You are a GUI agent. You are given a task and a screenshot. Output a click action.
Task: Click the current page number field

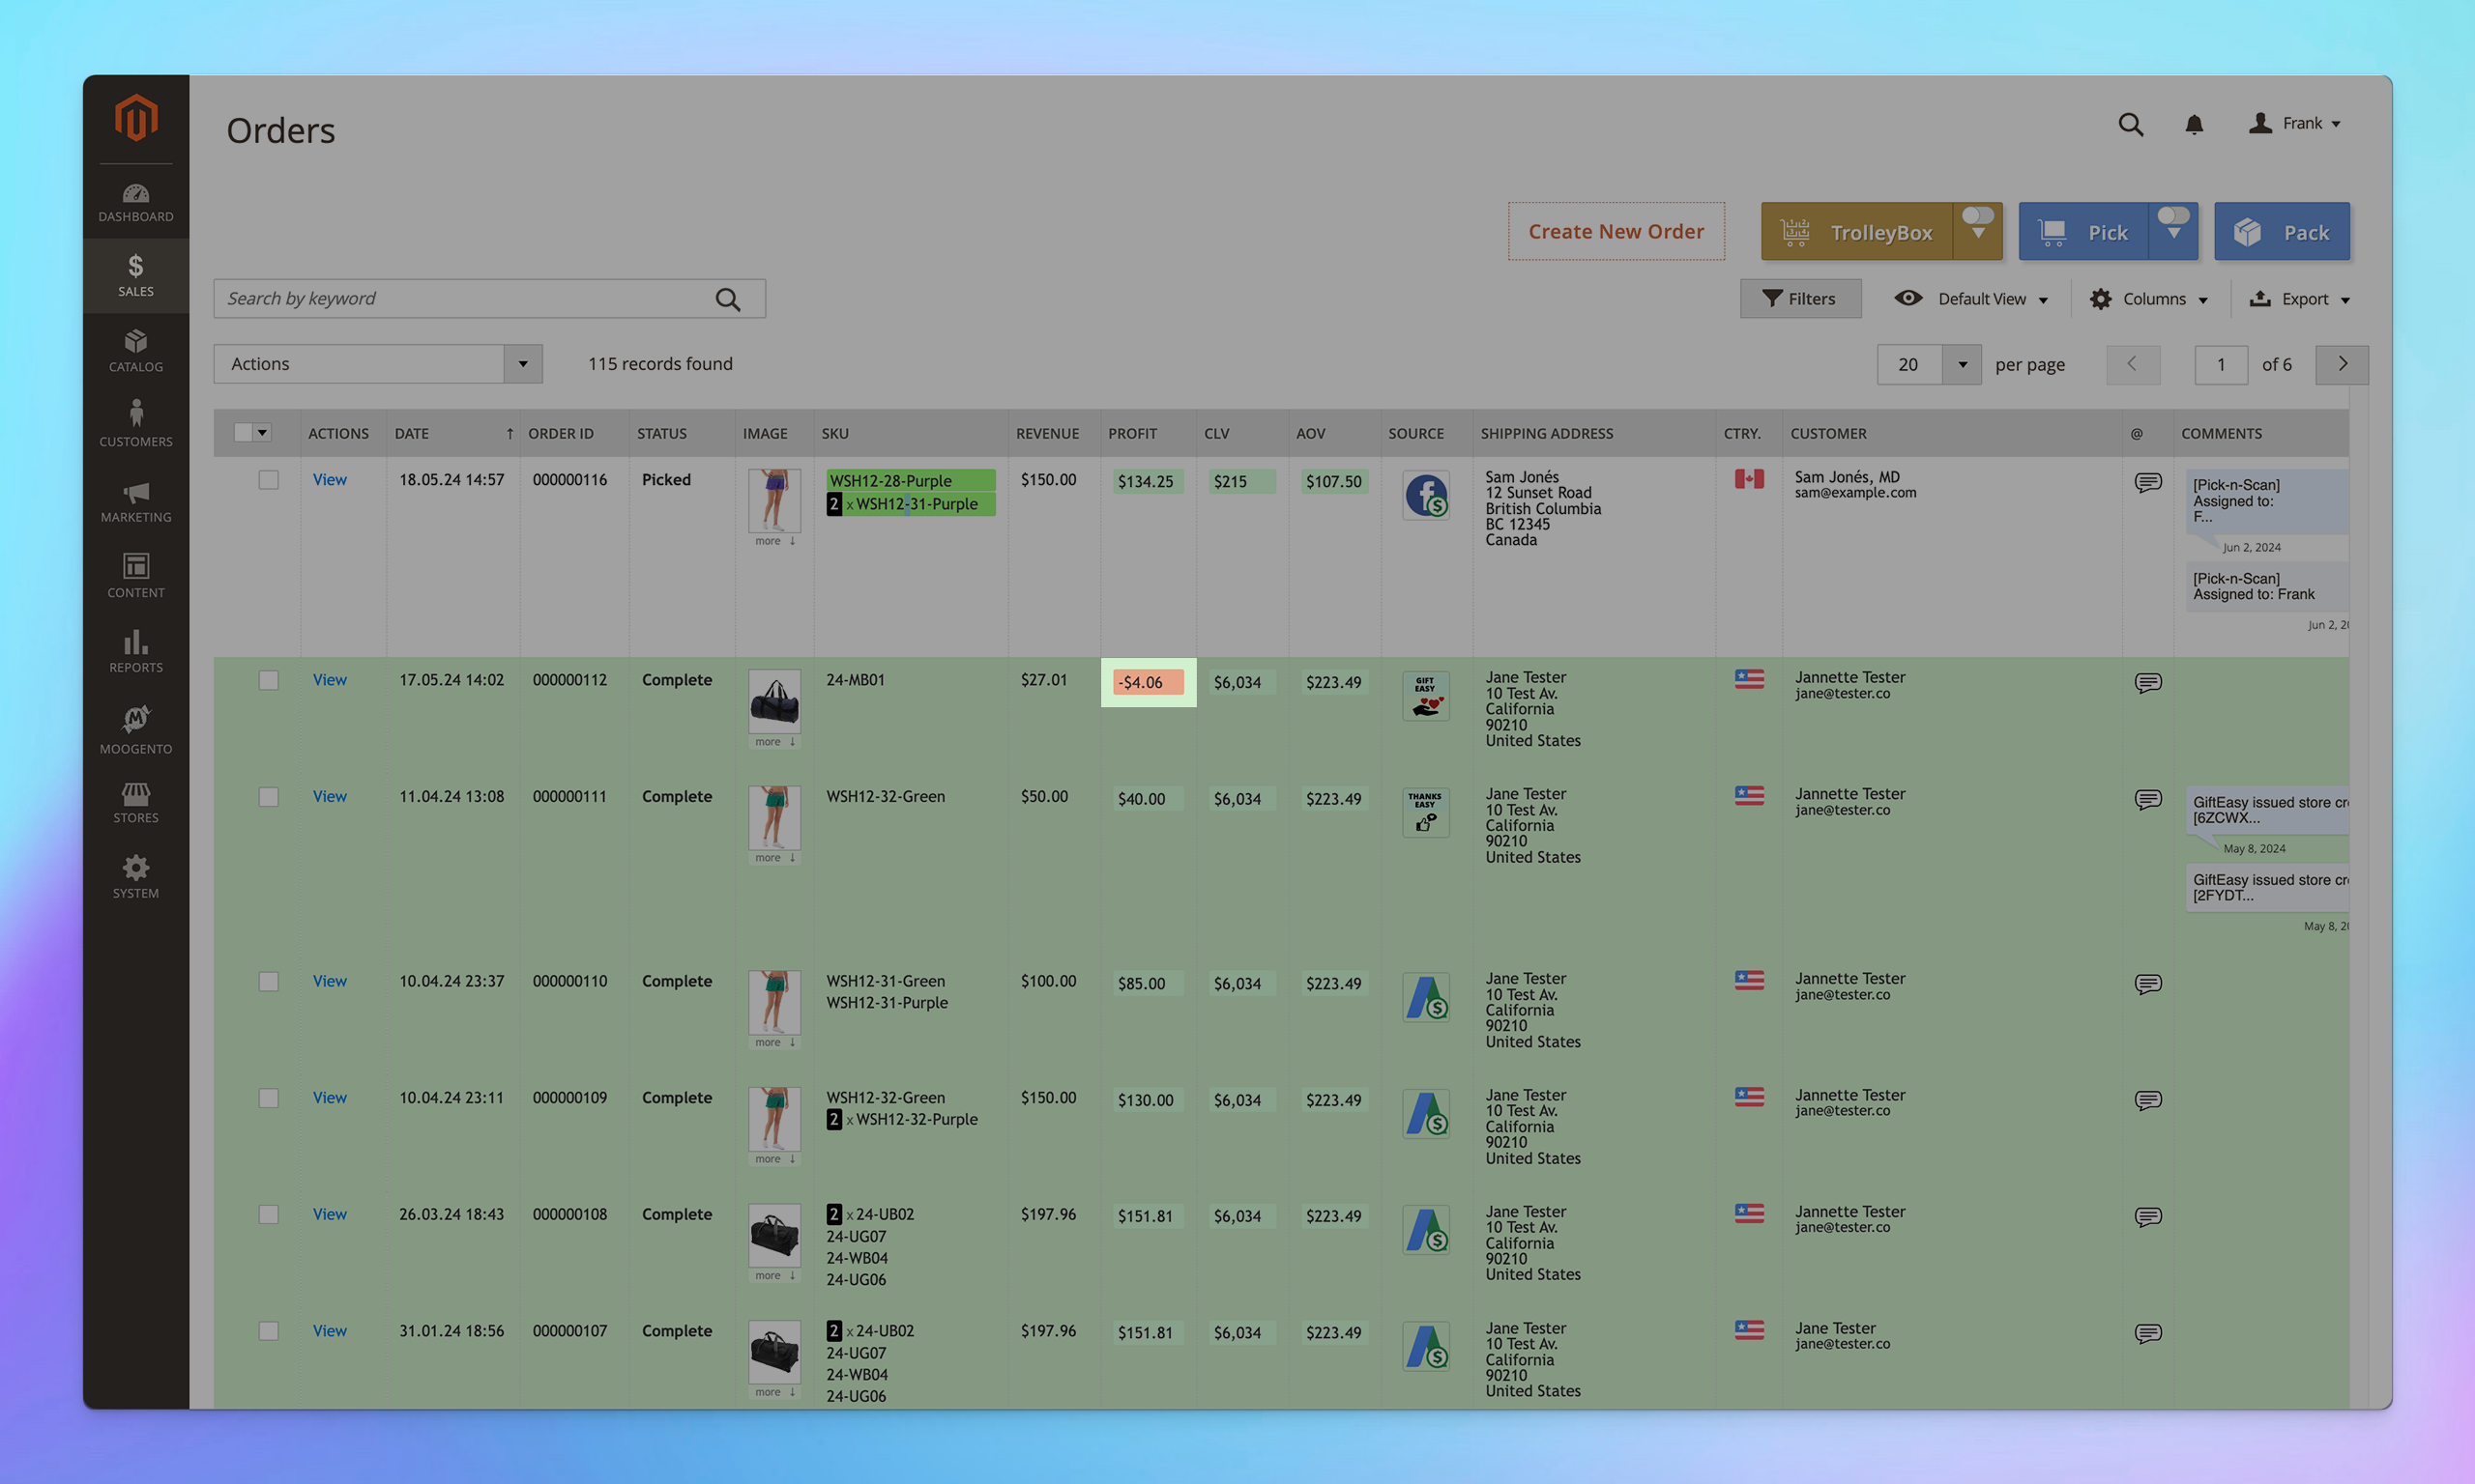(x=2221, y=365)
